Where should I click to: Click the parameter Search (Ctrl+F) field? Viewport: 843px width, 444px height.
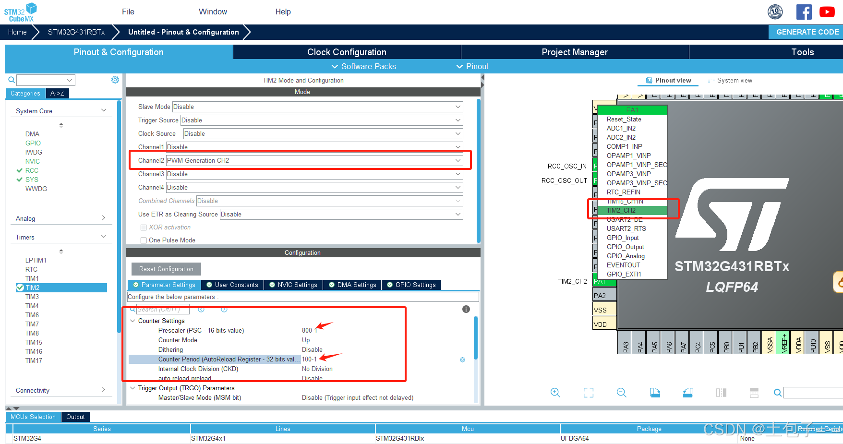coord(163,309)
